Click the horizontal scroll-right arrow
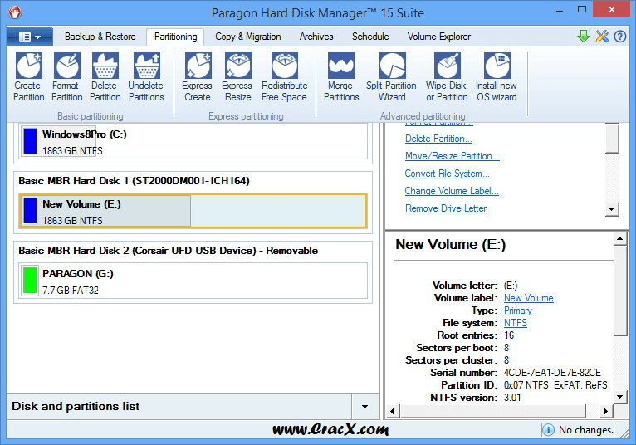Viewport: 636px width, 445px height. tap(605, 411)
